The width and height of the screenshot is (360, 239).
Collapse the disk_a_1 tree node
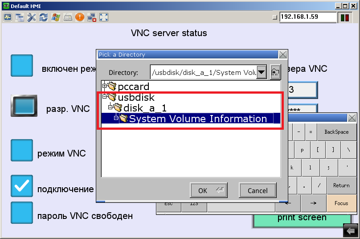(x=110, y=107)
